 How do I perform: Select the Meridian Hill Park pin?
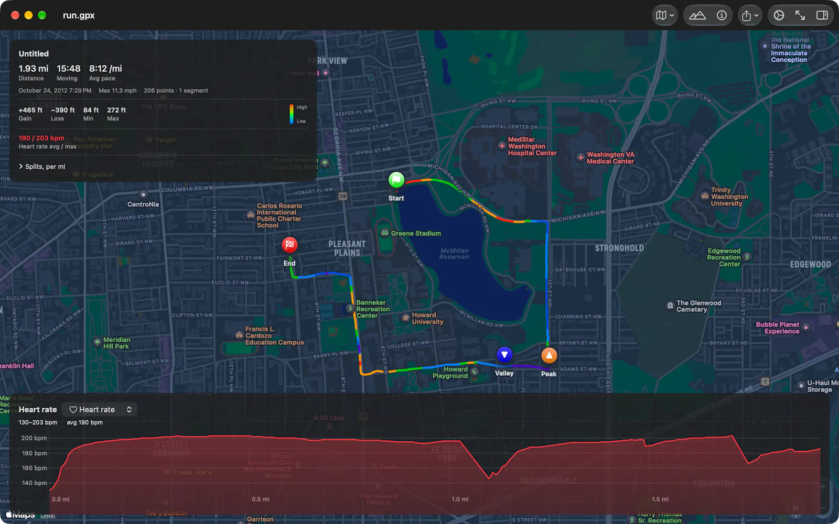(x=97, y=343)
